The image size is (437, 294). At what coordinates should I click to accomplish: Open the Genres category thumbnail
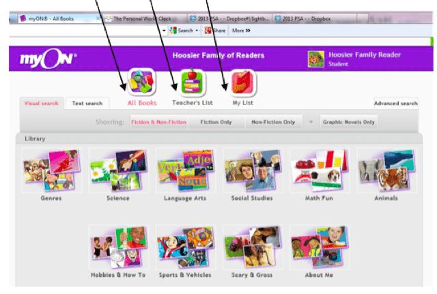pos(52,170)
